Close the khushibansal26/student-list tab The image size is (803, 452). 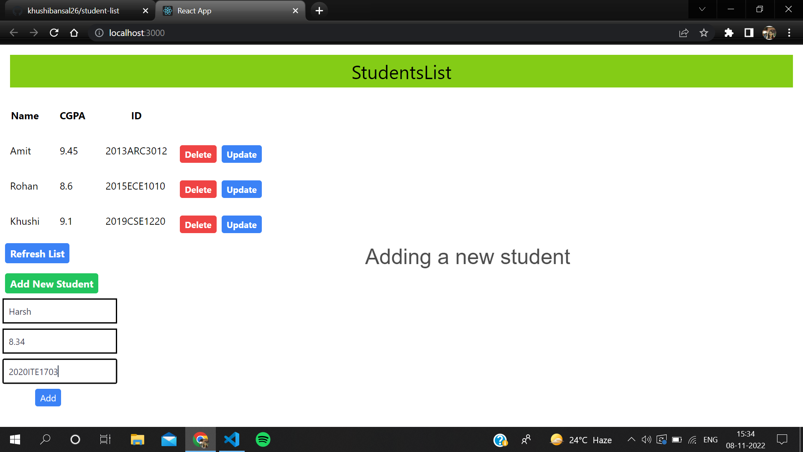coord(146,11)
